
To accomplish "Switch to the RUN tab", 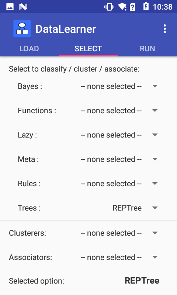I will point(147,49).
